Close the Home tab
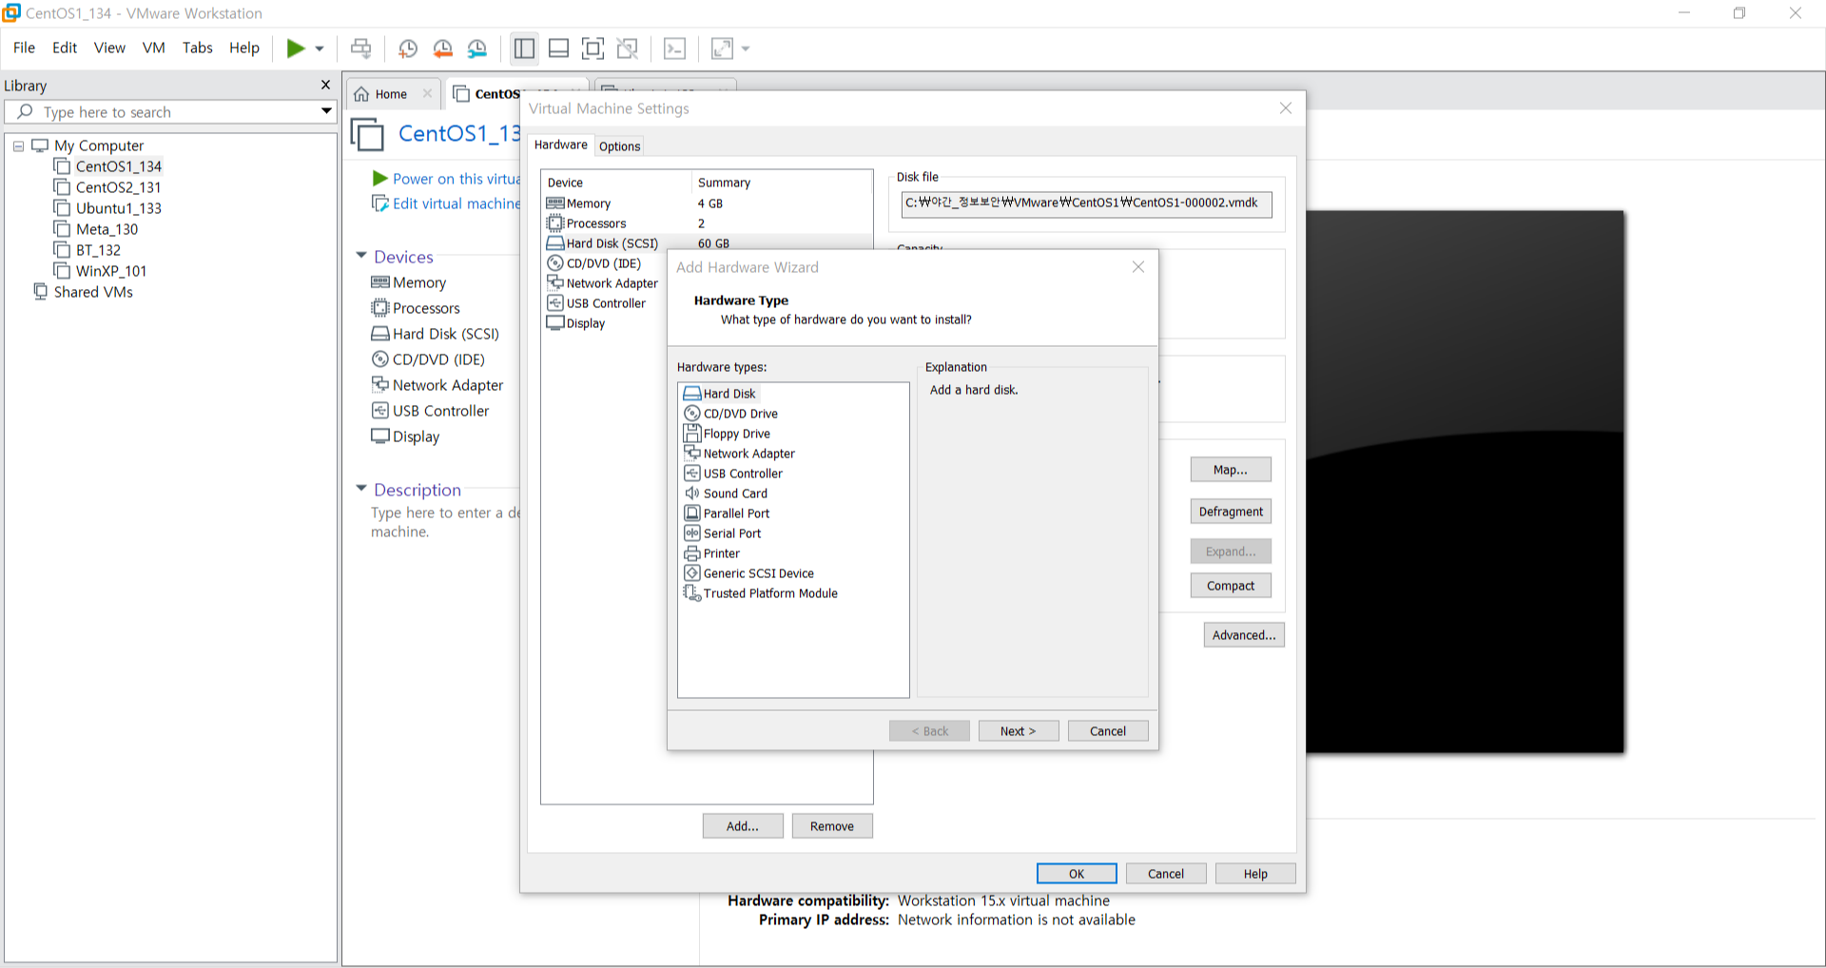This screenshot has width=1826, height=968. 427,93
